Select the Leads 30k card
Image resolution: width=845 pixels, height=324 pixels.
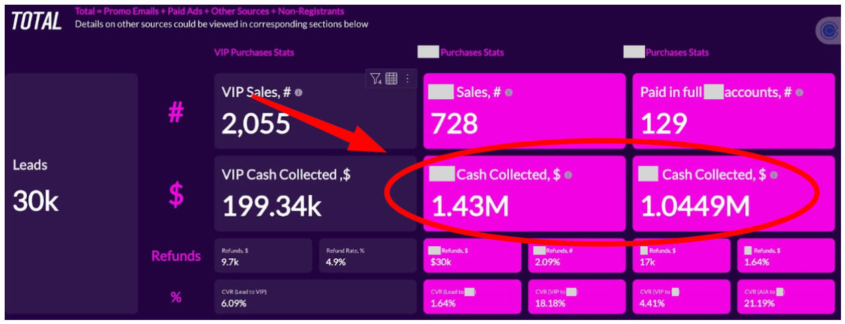coord(71,193)
